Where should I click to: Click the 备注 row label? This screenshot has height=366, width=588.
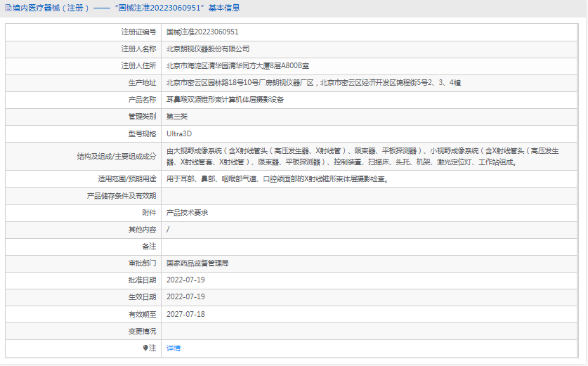pyautogui.click(x=149, y=247)
